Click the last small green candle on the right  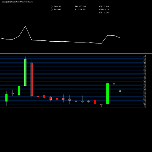[120, 91]
